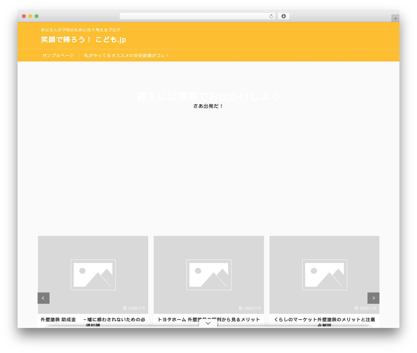Open thumbnail for トヨタホーム 外壁塗装 article

[208, 275]
